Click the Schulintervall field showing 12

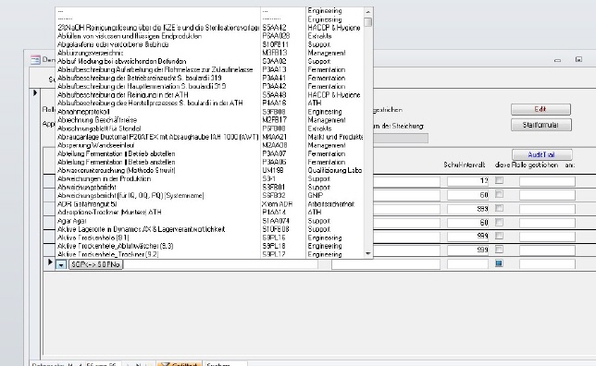tap(467, 181)
